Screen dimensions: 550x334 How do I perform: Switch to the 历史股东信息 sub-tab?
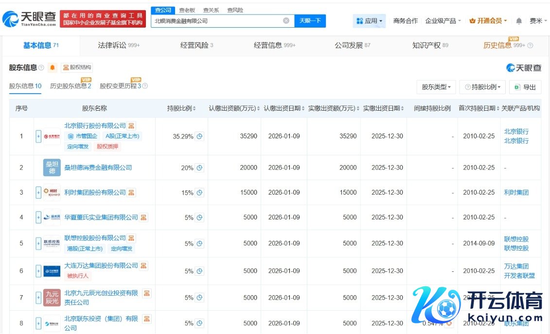[x=71, y=86]
